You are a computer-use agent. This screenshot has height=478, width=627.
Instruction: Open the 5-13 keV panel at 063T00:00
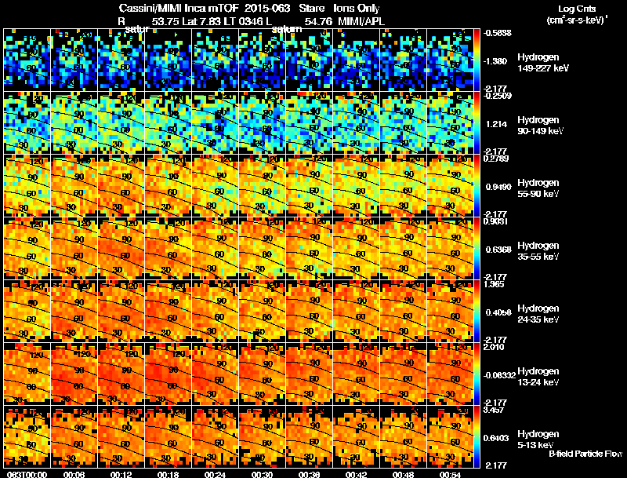tap(27, 436)
